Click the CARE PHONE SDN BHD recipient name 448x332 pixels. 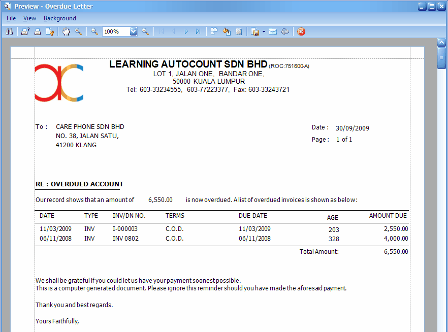click(90, 127)
